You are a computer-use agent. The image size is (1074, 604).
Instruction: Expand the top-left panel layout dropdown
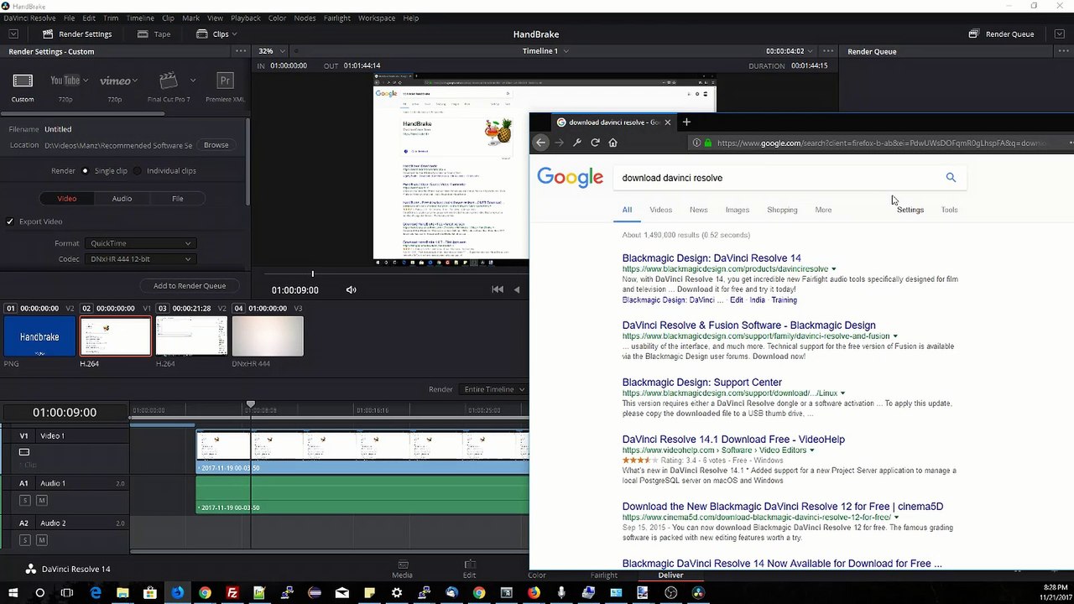[14, 34]
